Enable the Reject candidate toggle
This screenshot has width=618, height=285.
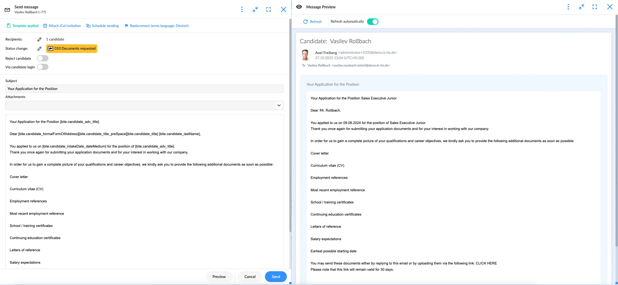click(x=43, y=58)
